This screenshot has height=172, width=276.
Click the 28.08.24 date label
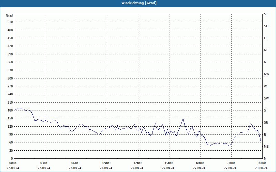261,168
